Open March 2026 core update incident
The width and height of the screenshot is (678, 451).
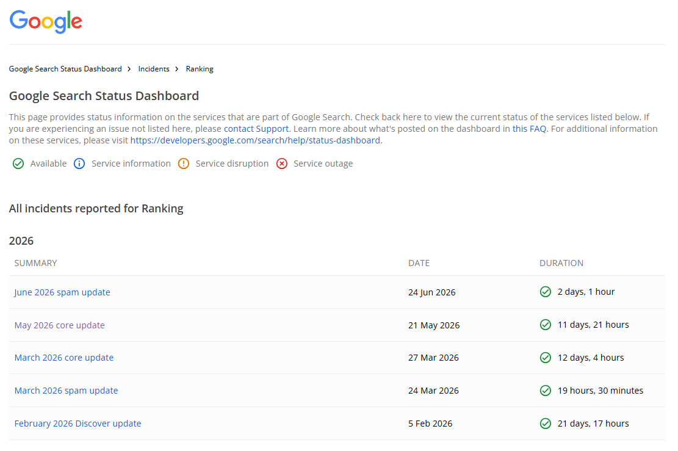pos(64,358)
